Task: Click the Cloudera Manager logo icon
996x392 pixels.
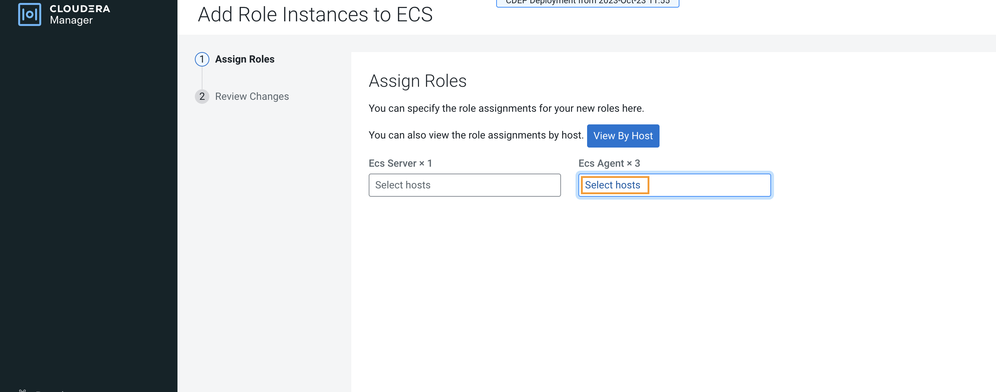Action: 29,15
